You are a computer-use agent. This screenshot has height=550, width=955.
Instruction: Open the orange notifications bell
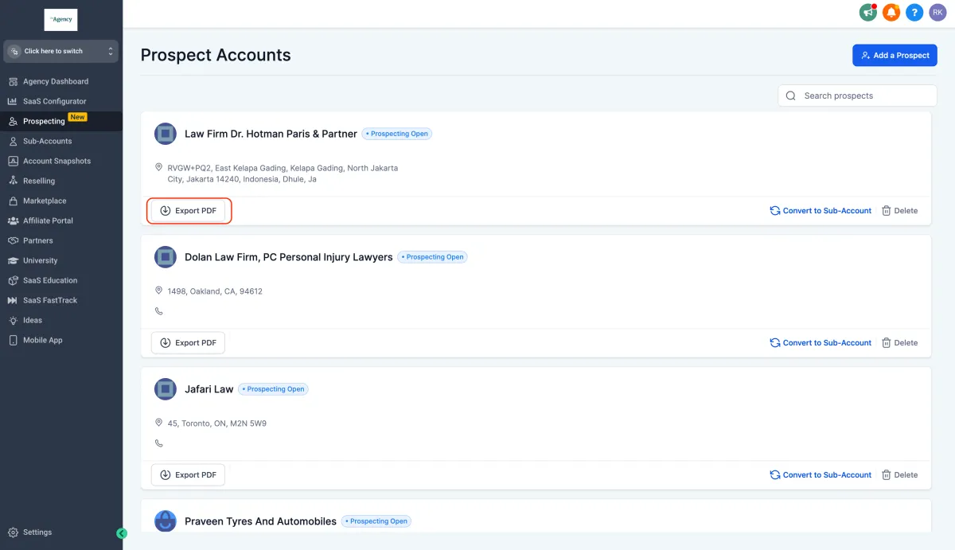pyautogui.click(x=891, y=12)
